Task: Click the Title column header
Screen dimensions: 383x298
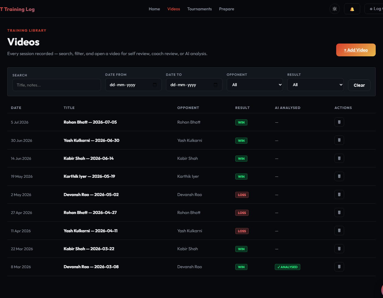Action: click(69, 108)
